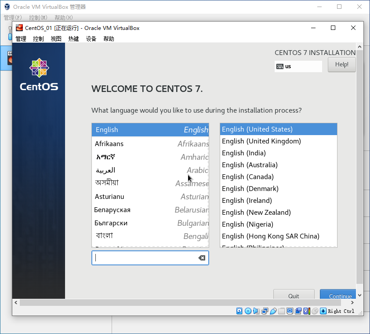Select English in the language list
The height and width of the screenshot is (334, 370).
point(150,129)
